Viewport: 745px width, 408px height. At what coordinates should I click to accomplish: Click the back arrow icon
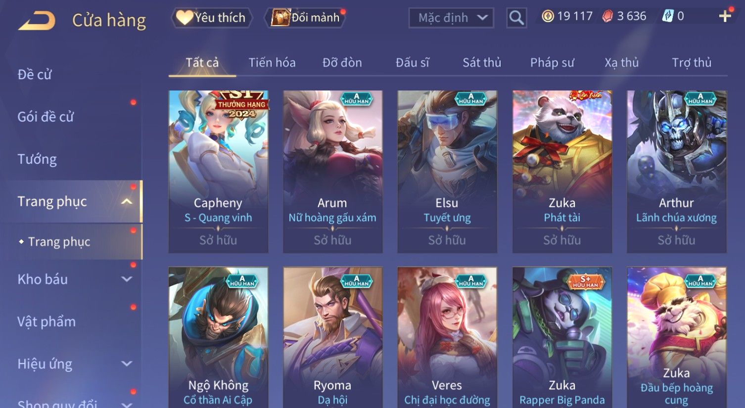[x=37, y=21]
